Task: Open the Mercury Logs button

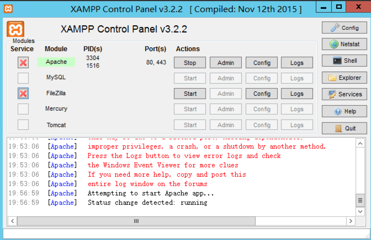Action: point(297,109)
